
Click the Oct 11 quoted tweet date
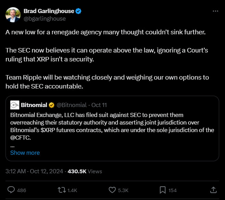tap(99, 105)
